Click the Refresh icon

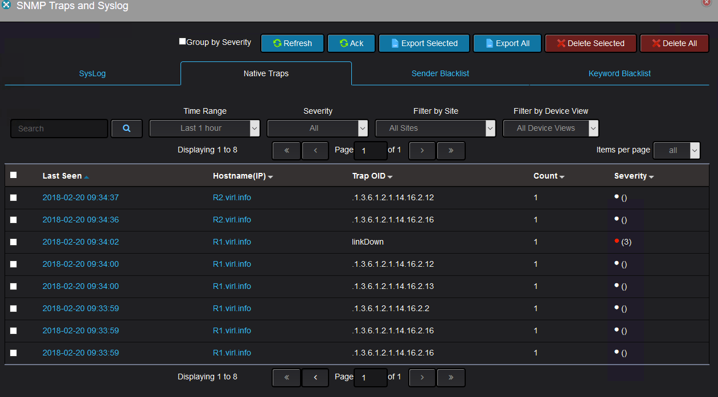[277, 43]
